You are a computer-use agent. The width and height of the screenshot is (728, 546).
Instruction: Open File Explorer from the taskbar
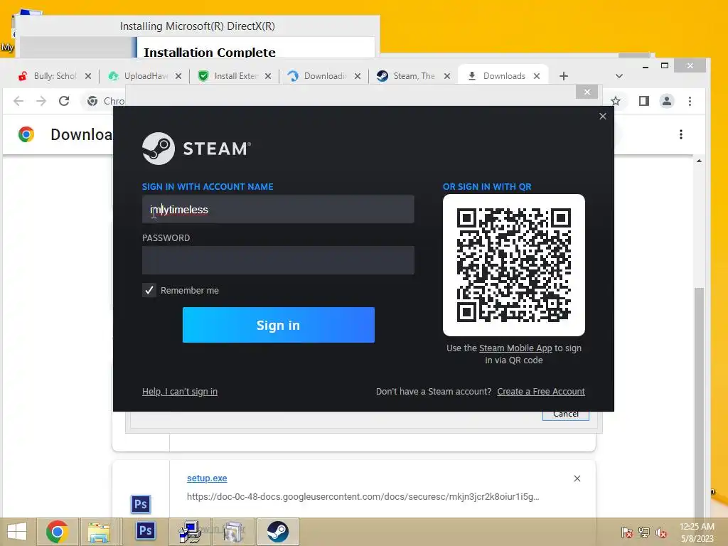(100, 532)
